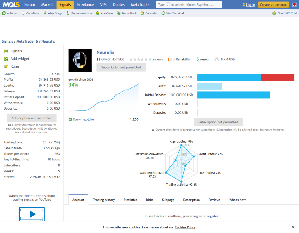The height and width of the screenshot is (233, 299).
Task: Switch to the Statistics tab
Action: coord(130,200)
